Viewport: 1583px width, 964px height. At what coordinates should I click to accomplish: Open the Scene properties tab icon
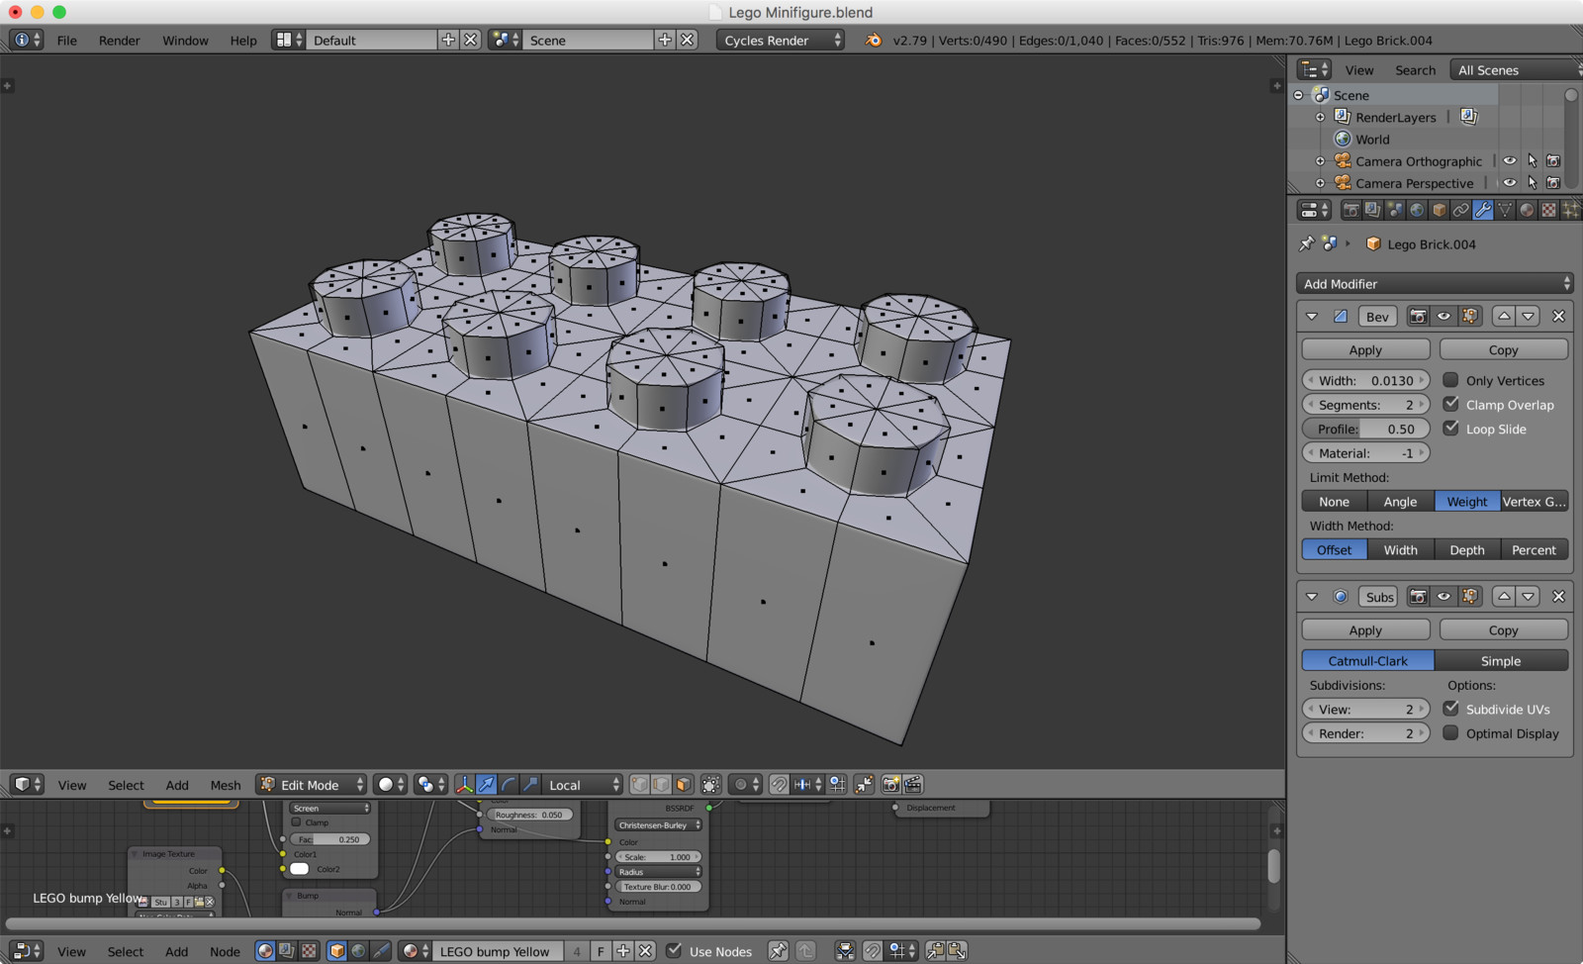click(1395, 210)
